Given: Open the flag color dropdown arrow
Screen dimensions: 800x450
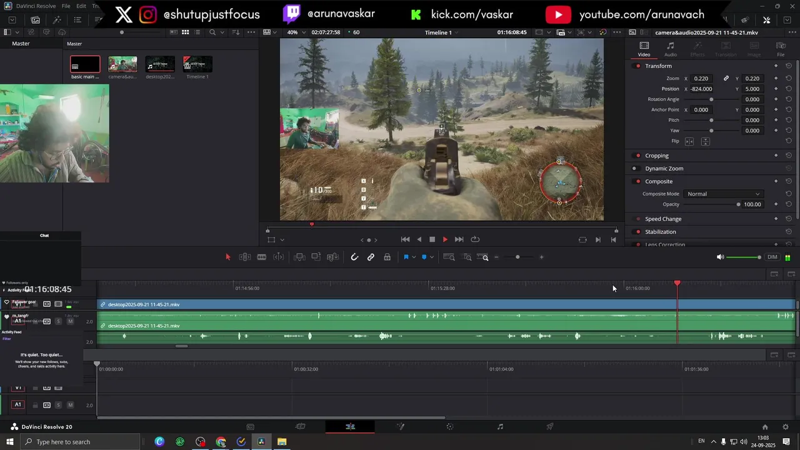Looking at the screenshot, I should tap(414, 257).
